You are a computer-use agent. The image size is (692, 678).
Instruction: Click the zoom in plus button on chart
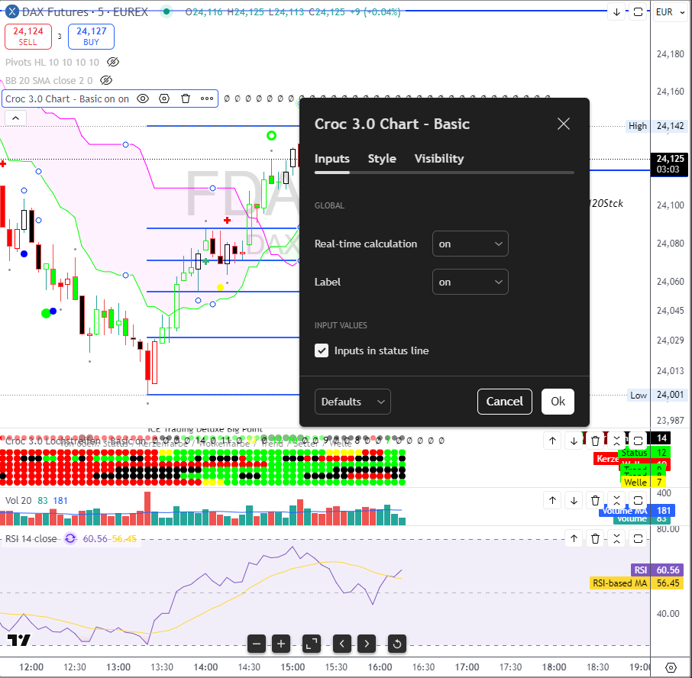281,644
